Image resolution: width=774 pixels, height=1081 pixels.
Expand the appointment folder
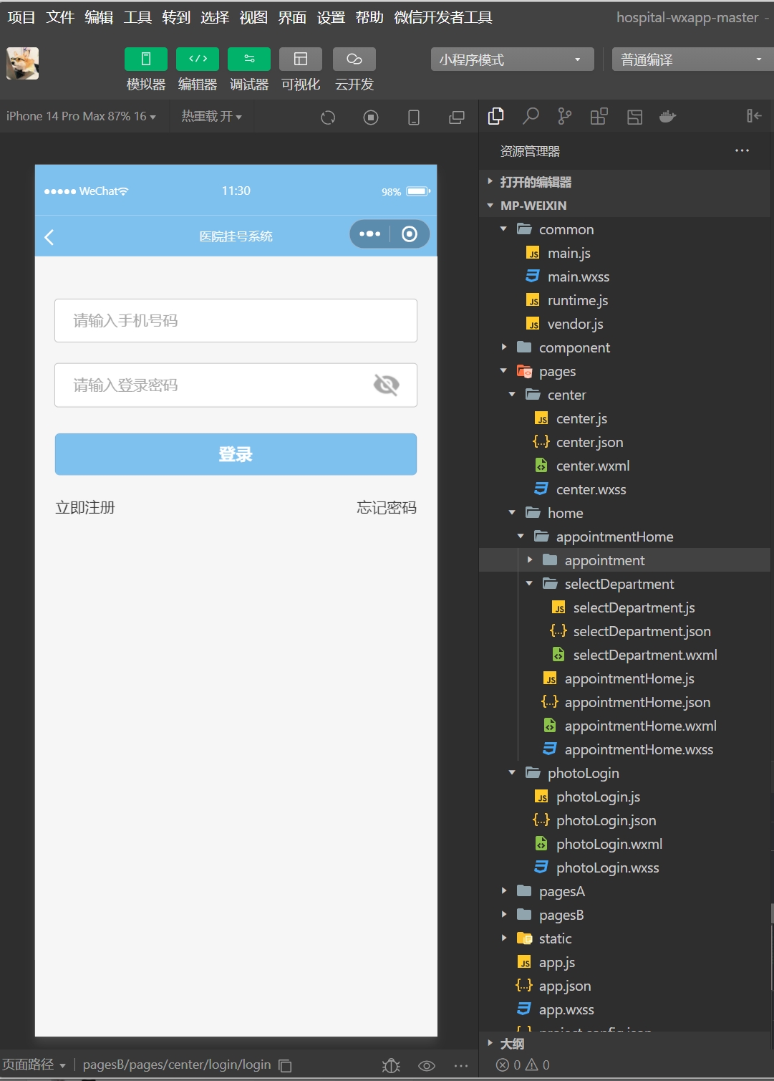(x=624, y=560)
